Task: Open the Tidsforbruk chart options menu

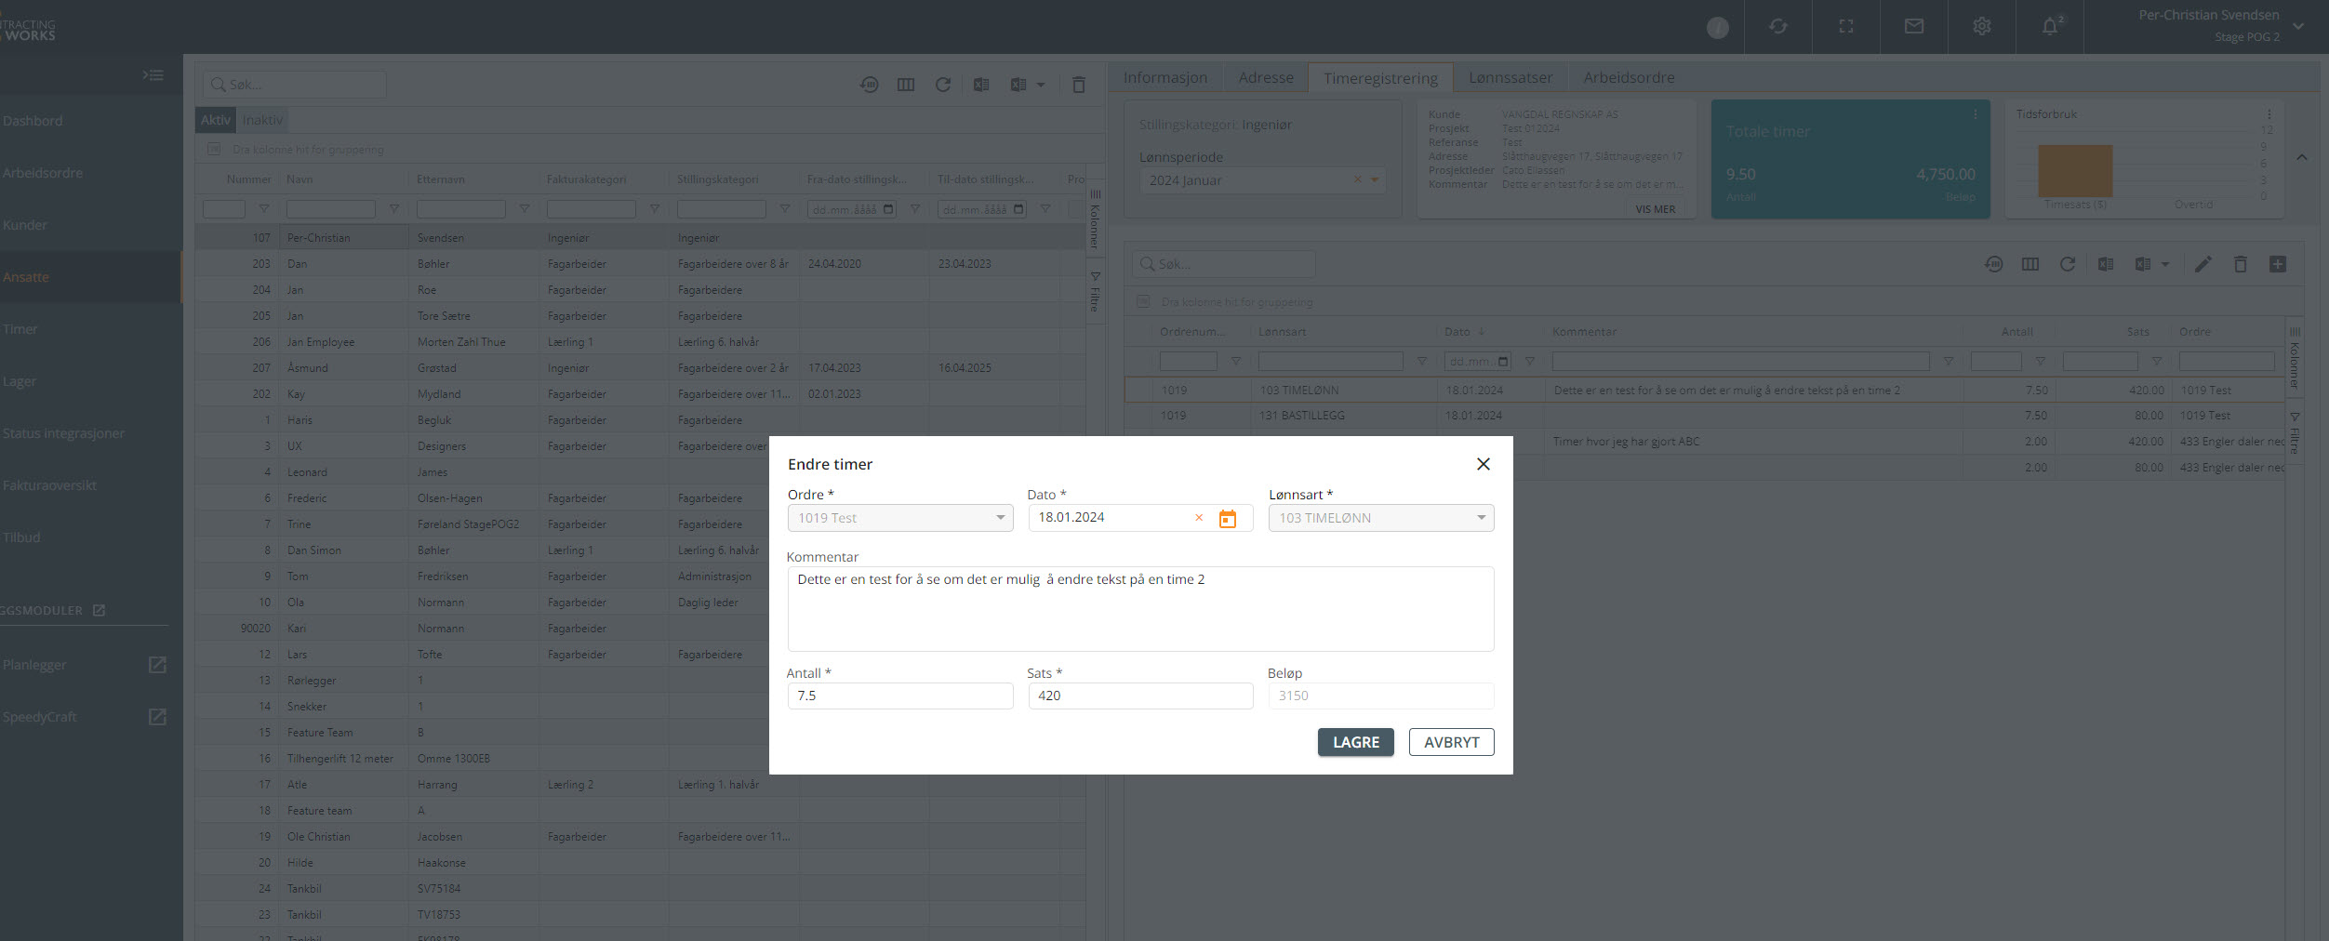Action: 2269,114
